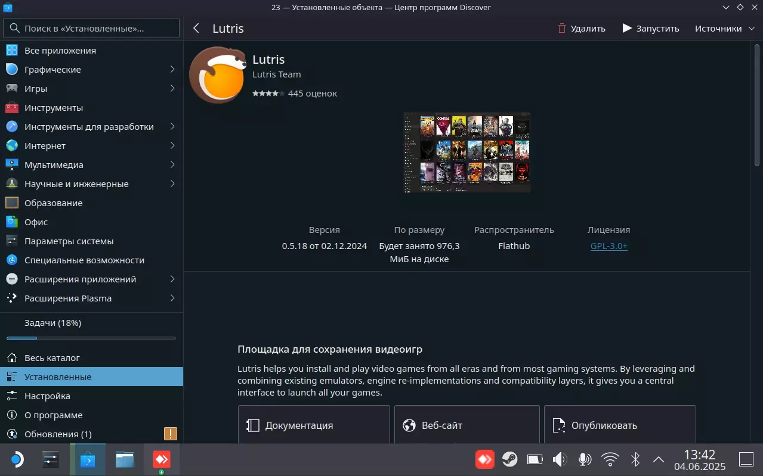Click the Lutris application logo
Image resolution: width=763 pixels, height=476 pixels.
tap(217, 76)
